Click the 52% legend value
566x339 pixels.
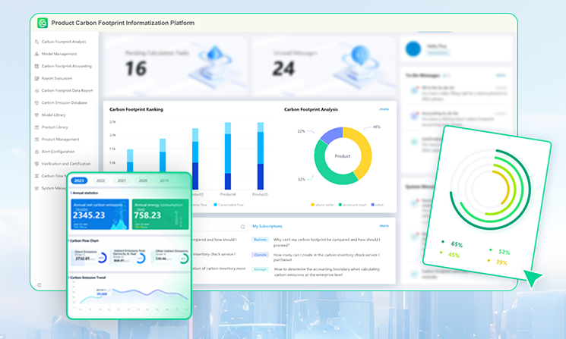(504, 252)
